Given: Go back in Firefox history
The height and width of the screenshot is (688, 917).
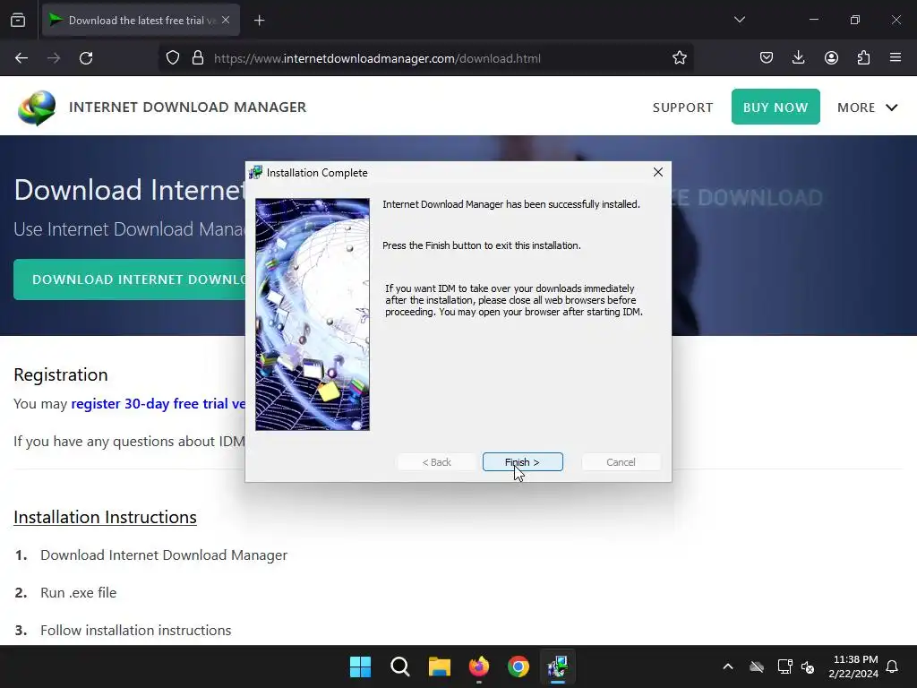Looking at the screenshot, I should 21,58.
